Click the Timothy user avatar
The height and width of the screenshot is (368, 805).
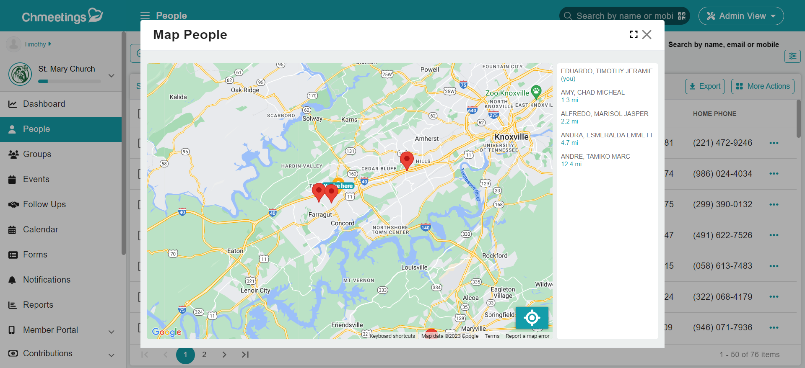click(x=13, y=44)
